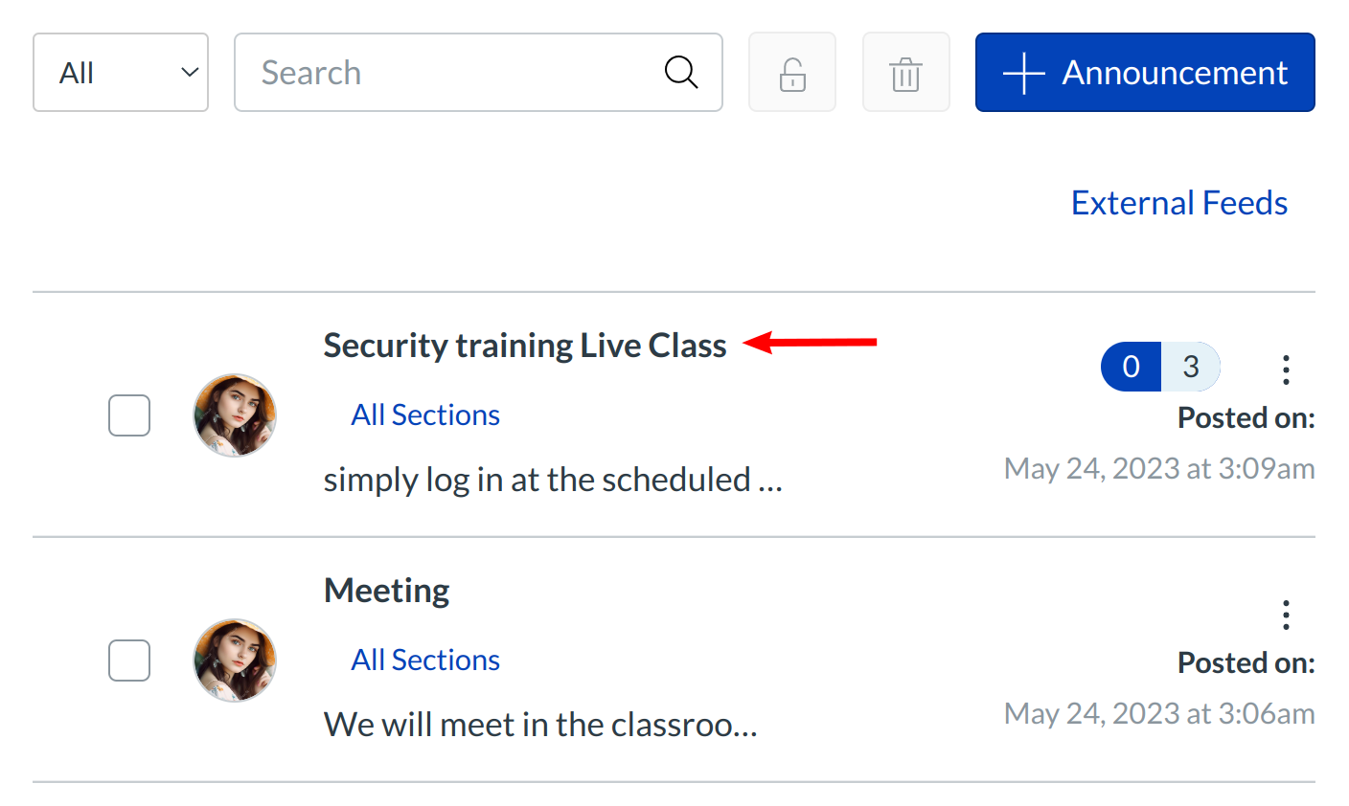1349x806 pixels.
Task: Click All Sections under Meeting
Action: coord(425,660)
